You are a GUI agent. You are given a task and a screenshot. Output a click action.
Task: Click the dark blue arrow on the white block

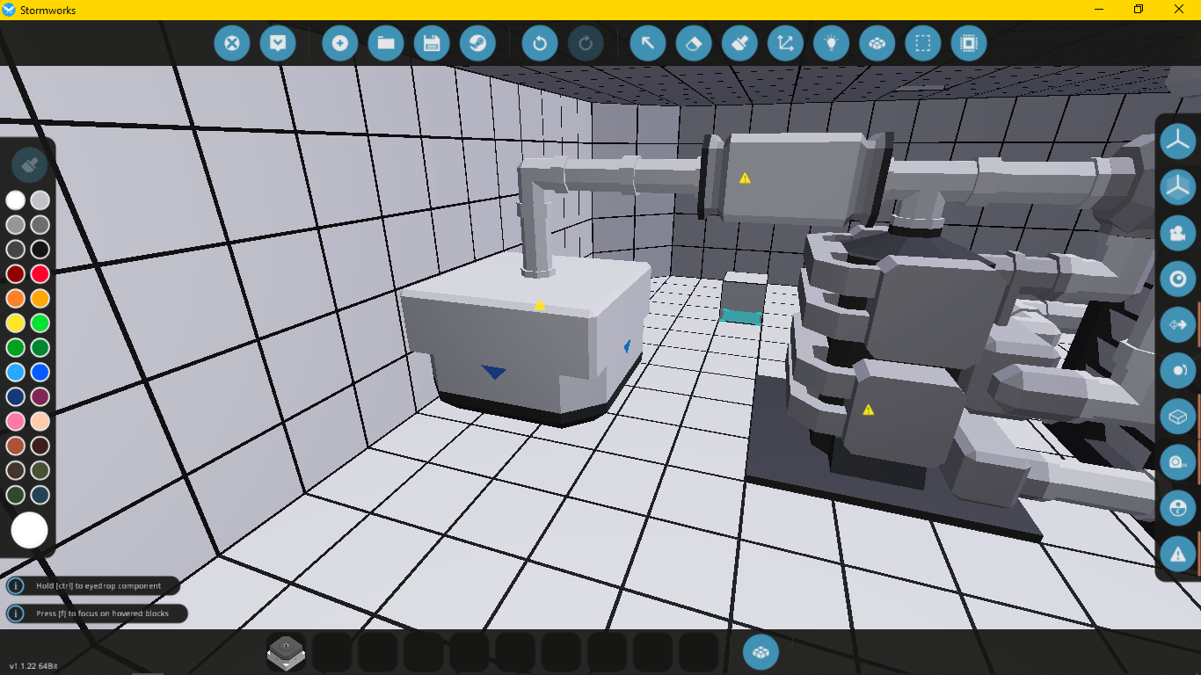[494, 373]
